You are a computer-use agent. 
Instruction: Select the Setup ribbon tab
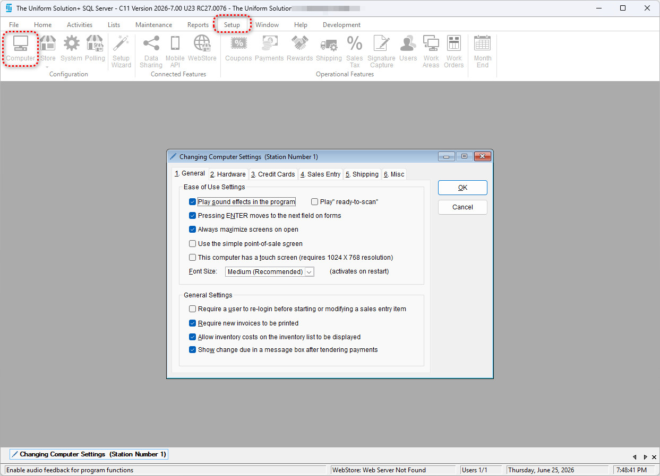(x=232, y=25)
